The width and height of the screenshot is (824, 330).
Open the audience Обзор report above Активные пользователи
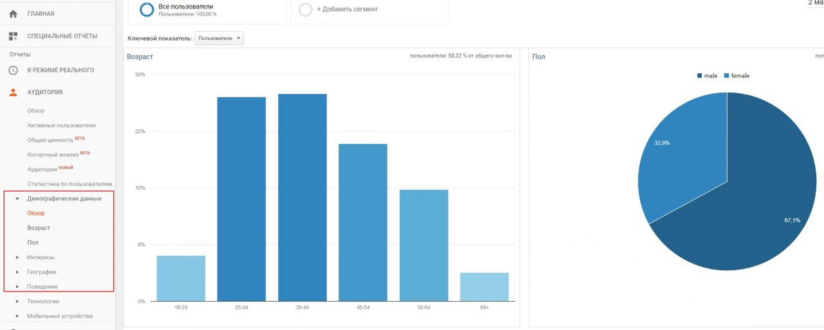click(x=36, y=110)
